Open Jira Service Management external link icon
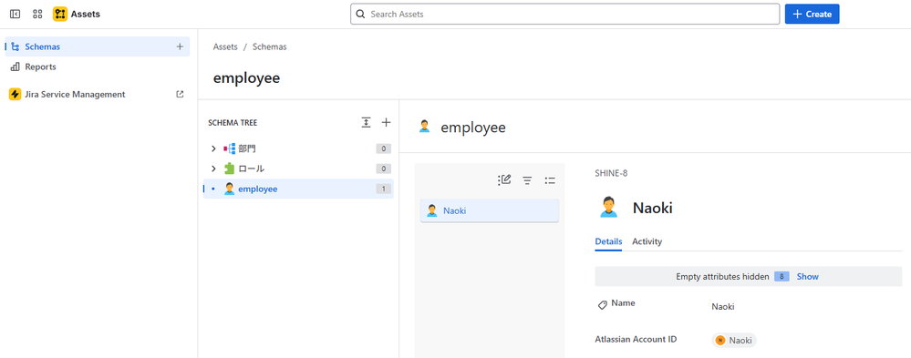 point(180,94)
